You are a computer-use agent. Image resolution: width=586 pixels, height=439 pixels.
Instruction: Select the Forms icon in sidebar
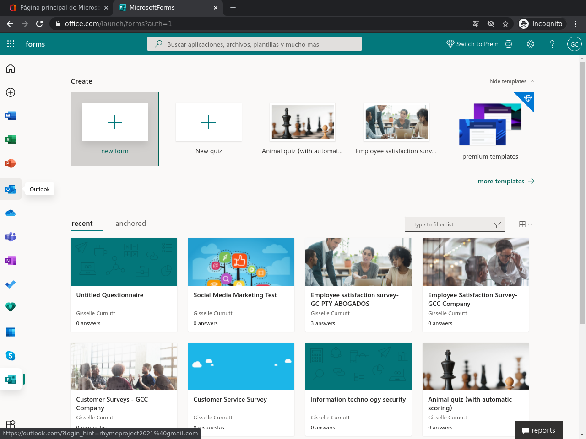point(11,379)
